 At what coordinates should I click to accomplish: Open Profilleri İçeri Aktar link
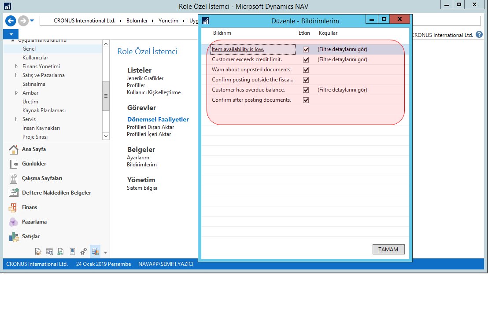tap(149, 134)
